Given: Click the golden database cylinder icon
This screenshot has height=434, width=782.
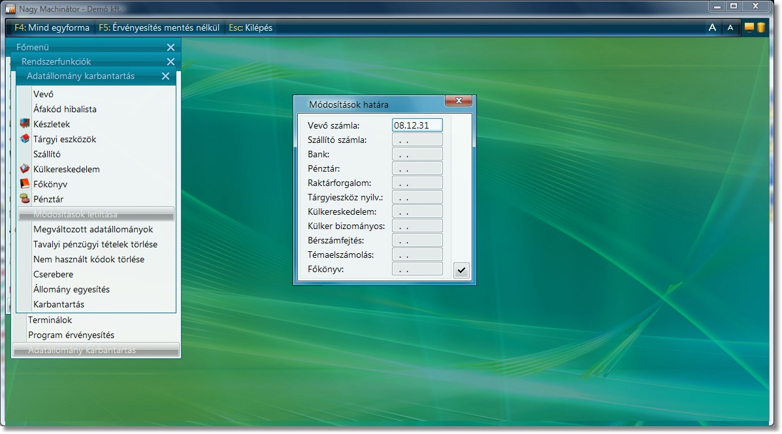Looking at the screenshot, I should [761, 27].
